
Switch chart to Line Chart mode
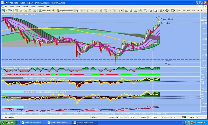[135, 11]
